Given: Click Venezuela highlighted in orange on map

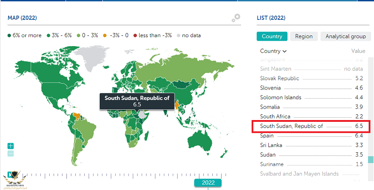Looking at the screenshot, I should [x=77, y=116].
